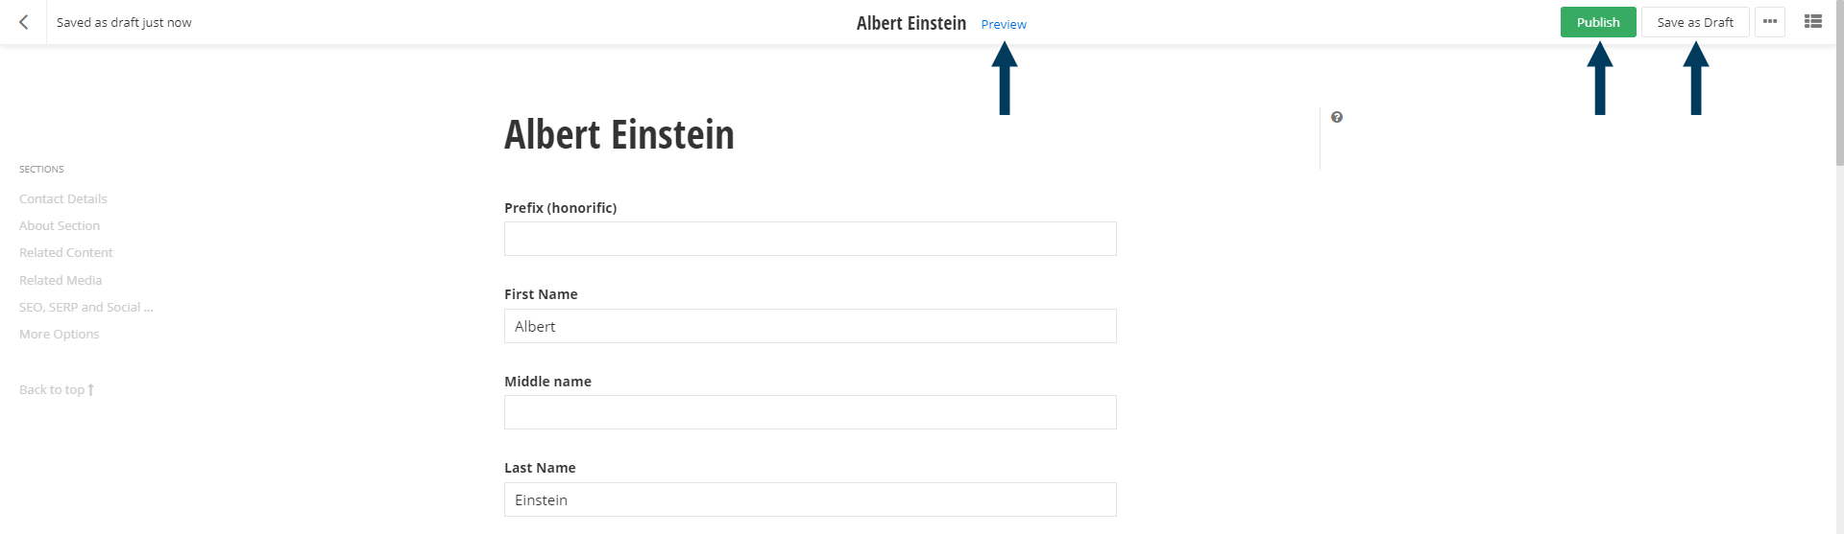This screenshot has width=1844, height=534.
Task: Go to Related Media section
Action: tap(61, 280)
